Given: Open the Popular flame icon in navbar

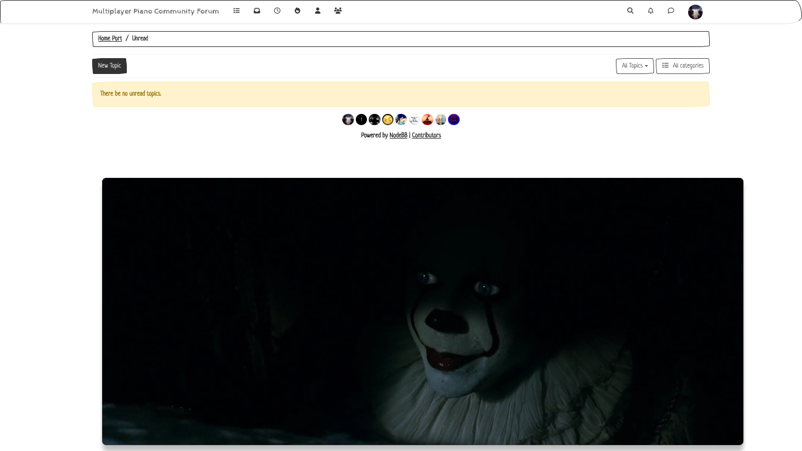Looking at the screenshot, I should point(298,11).
